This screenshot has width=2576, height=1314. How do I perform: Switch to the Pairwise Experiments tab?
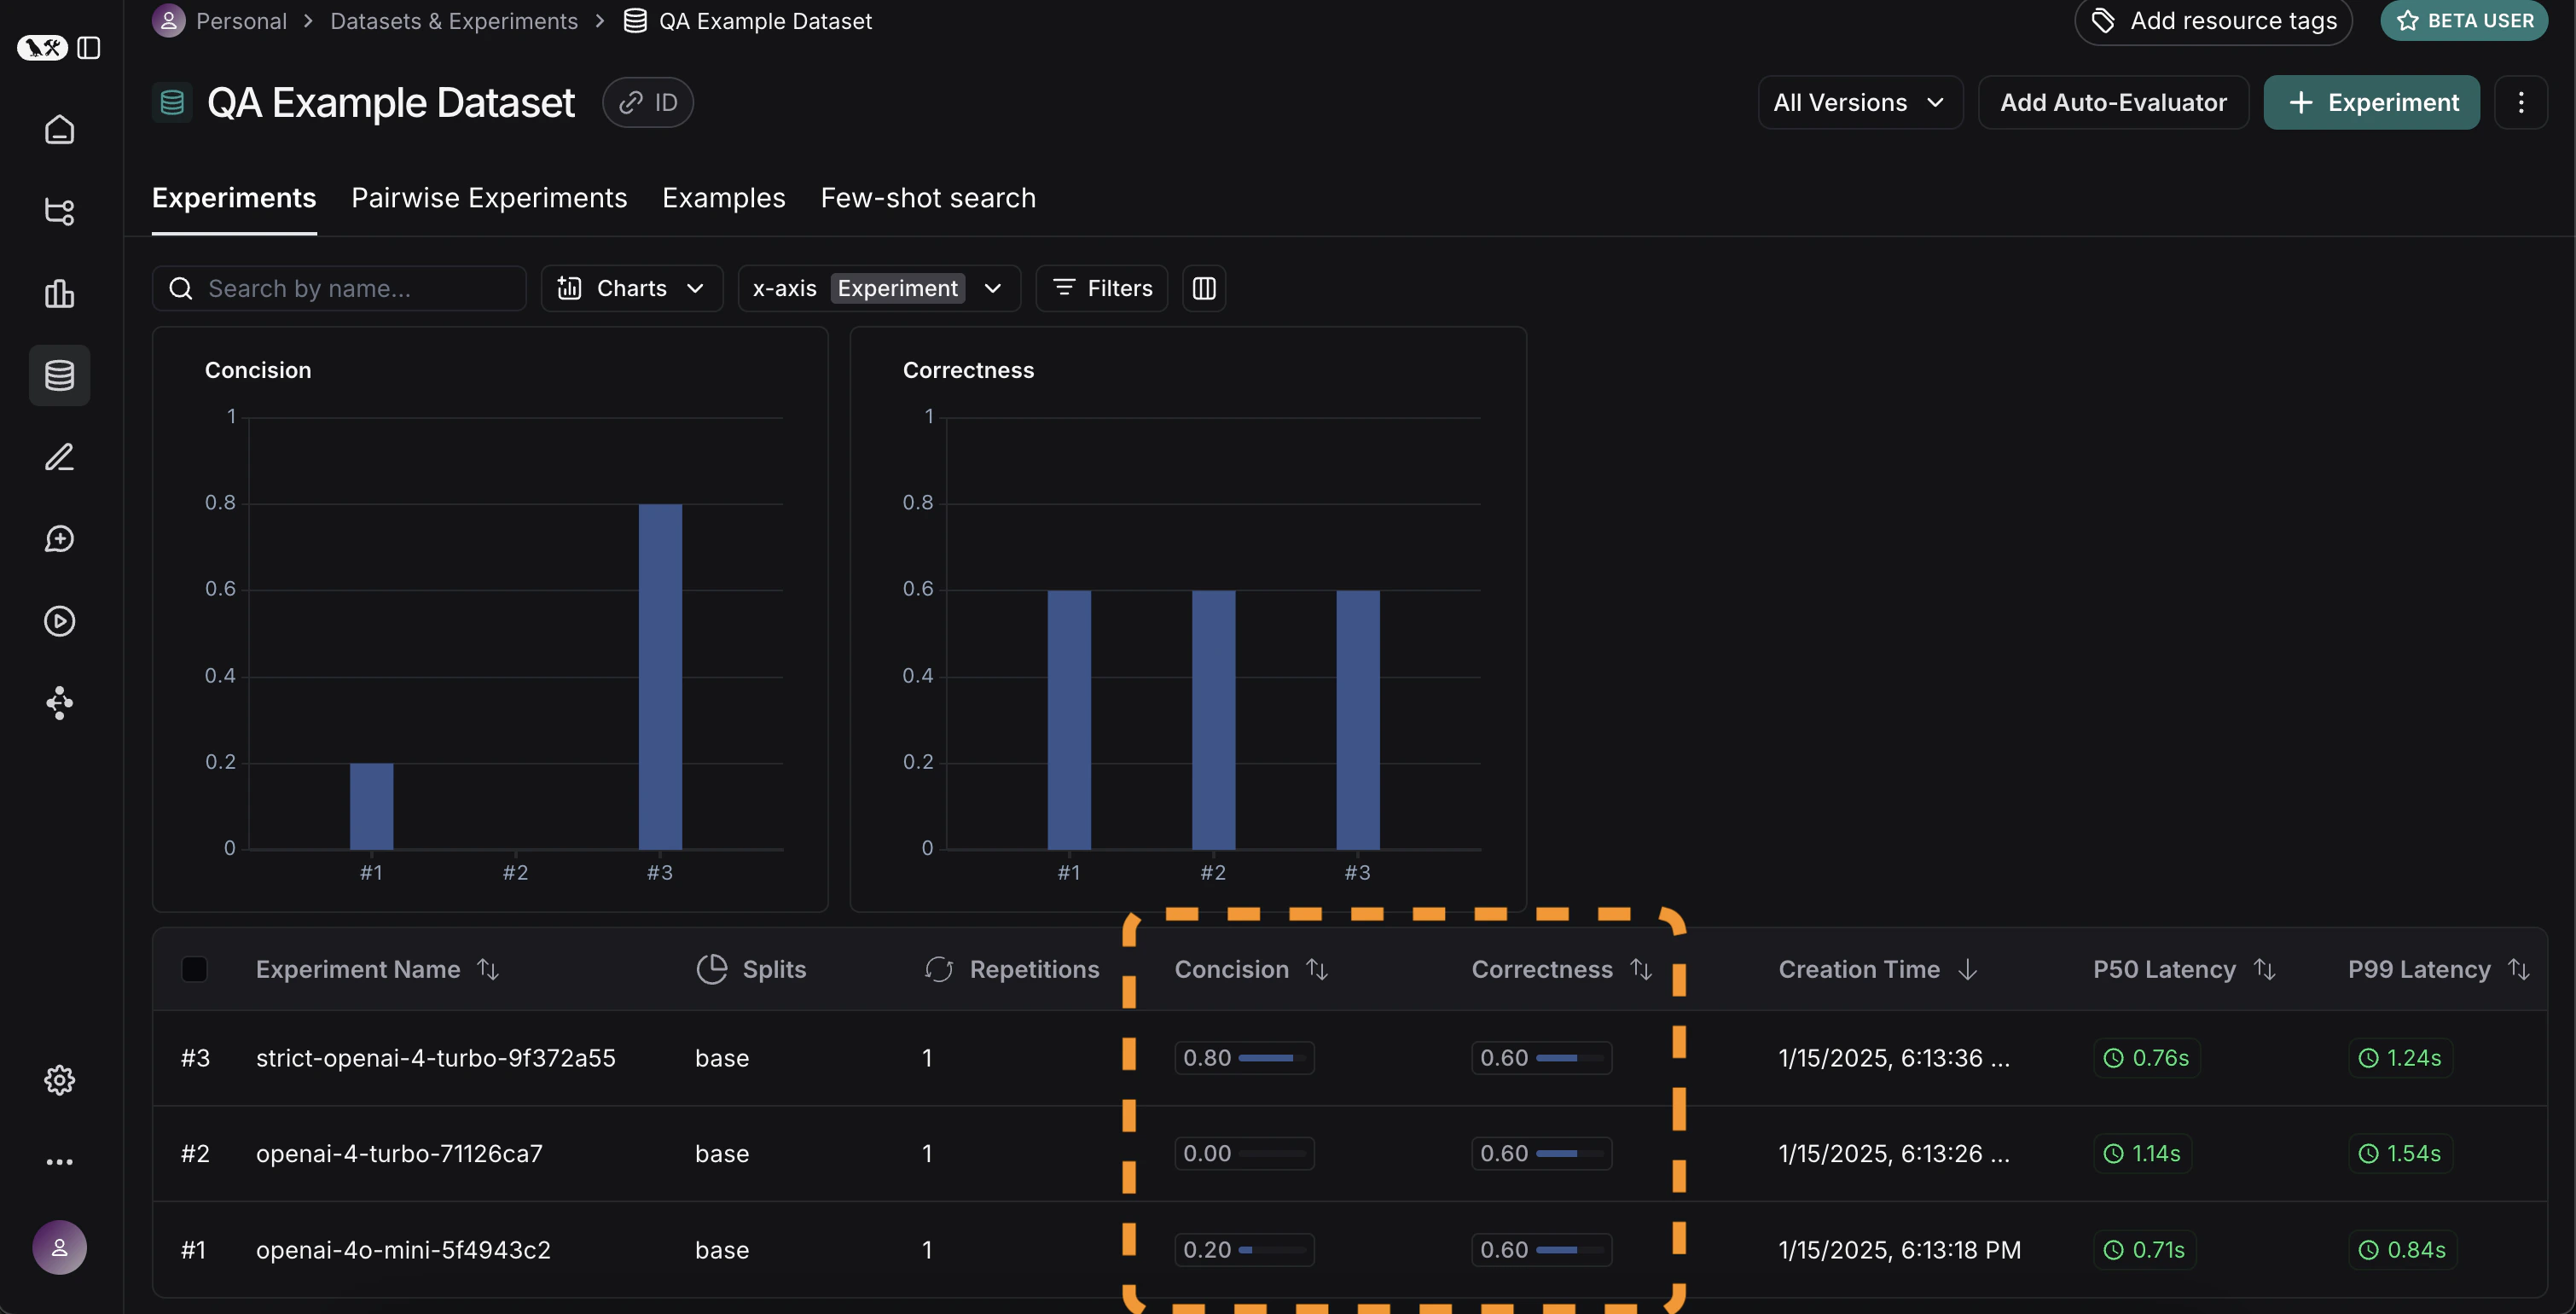click(489, 198)
